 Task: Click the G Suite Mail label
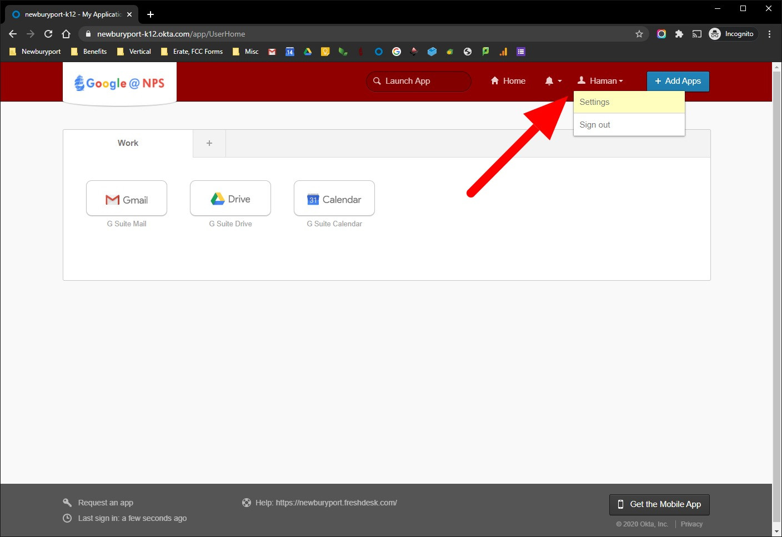(127, 224)
